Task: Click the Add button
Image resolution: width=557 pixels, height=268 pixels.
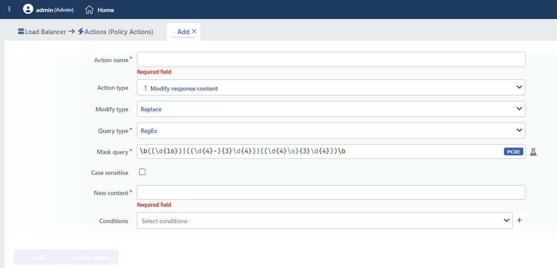Action: coord(39,257)
